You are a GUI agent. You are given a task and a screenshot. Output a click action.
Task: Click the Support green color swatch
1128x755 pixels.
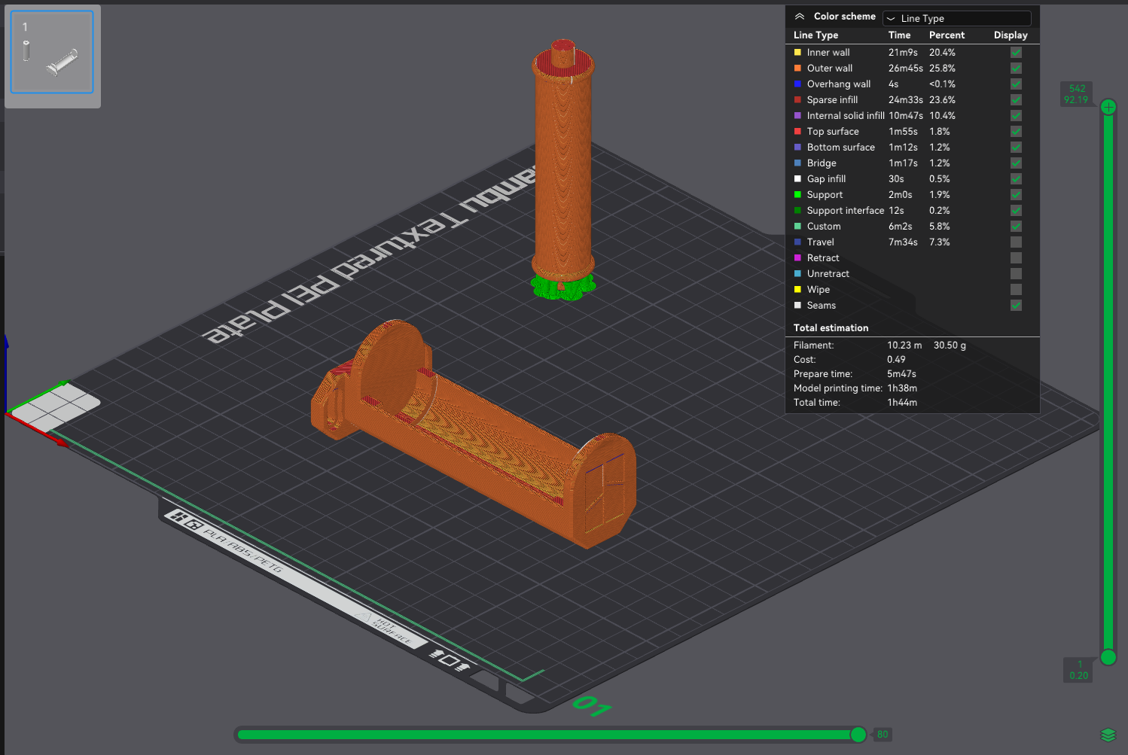point(797,195)
